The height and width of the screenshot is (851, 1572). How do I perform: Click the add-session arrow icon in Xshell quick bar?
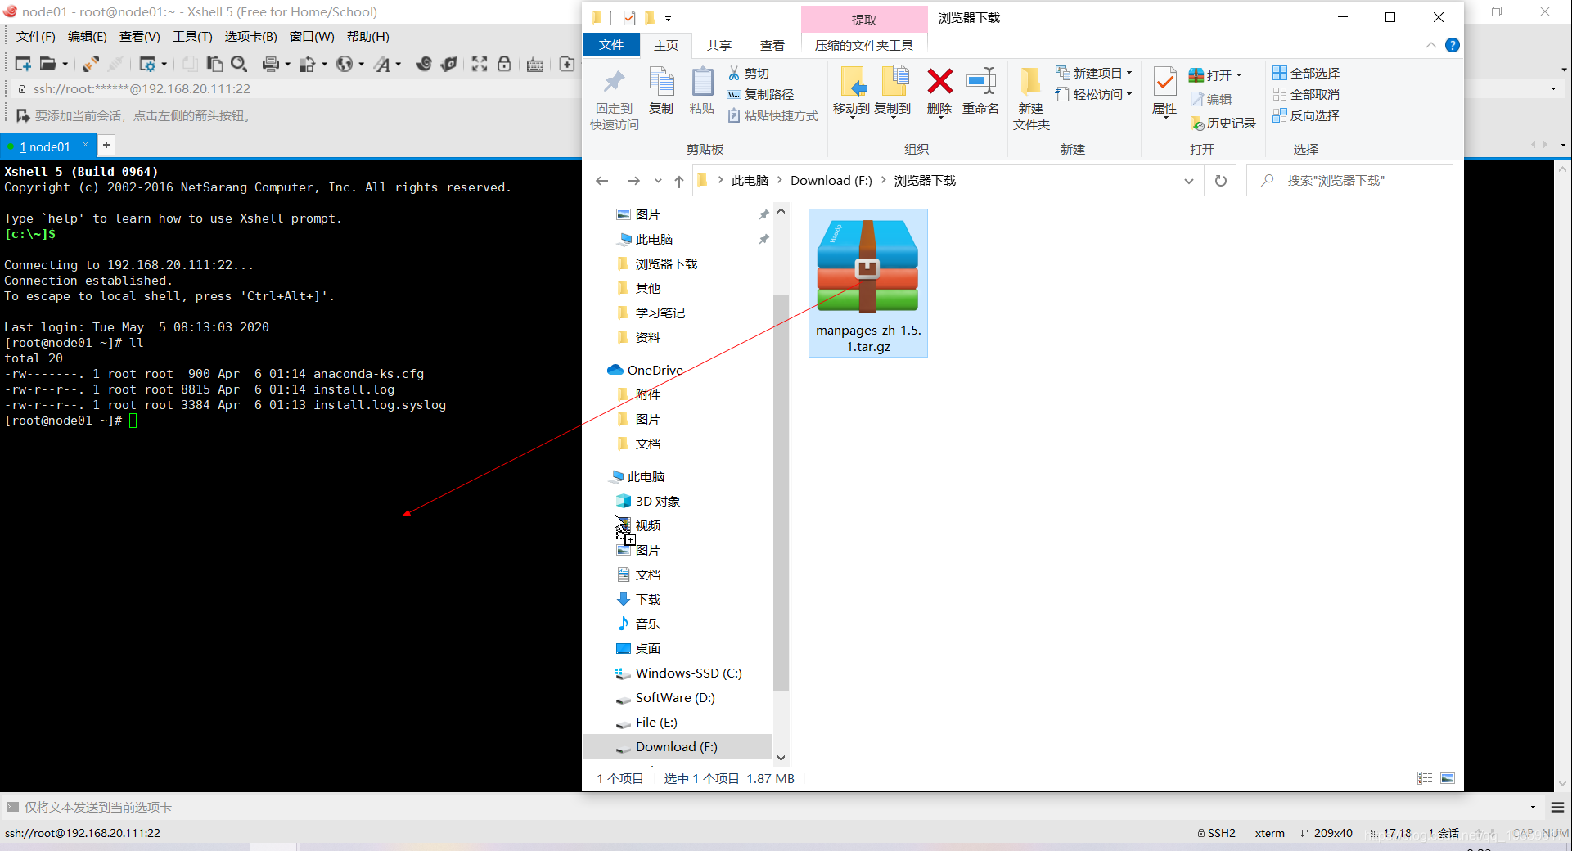point(23,115)
